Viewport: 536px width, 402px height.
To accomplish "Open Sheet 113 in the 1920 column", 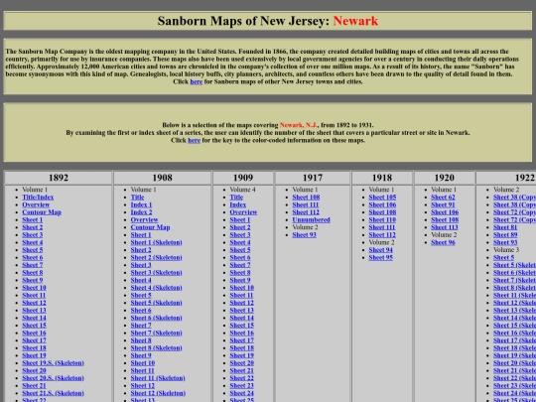I will pos(445,227).
